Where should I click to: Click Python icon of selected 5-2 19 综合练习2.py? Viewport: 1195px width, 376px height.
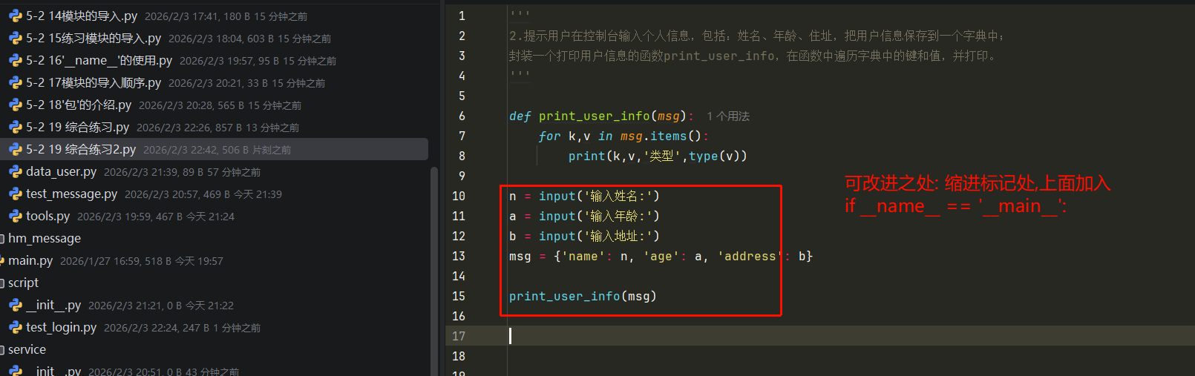16,149
